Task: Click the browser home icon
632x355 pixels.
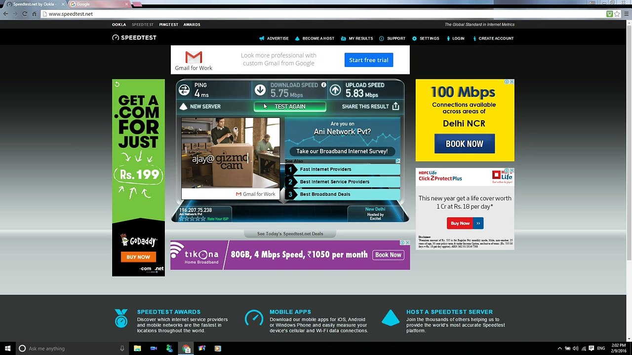Action: 34,14
